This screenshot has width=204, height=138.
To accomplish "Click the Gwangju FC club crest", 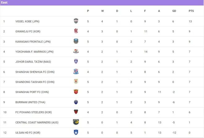I will [76, 31].
